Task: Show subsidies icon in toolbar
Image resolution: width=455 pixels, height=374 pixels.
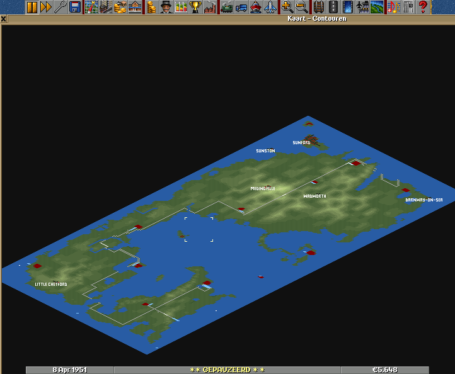Action: point(120,7)
